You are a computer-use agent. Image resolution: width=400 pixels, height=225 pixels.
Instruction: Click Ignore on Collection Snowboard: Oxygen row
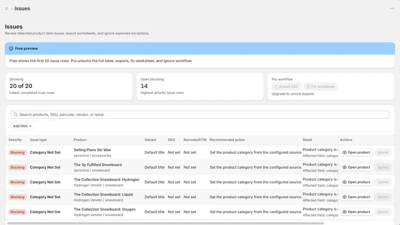click(x=383, y=211)
